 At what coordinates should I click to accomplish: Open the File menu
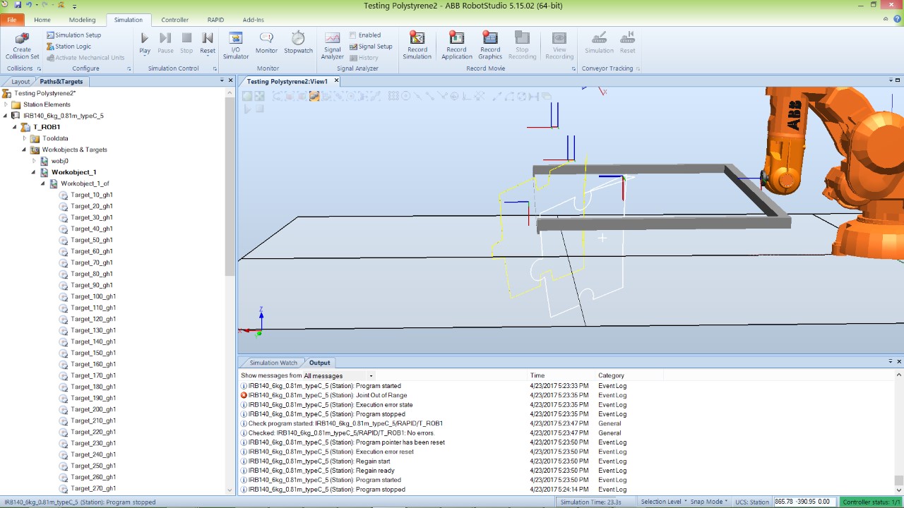click(x=12, y=20)
